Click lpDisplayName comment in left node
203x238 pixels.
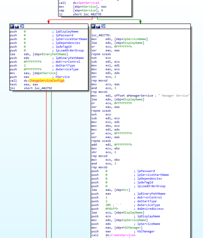pyautogui.click(x=67, y=31)
